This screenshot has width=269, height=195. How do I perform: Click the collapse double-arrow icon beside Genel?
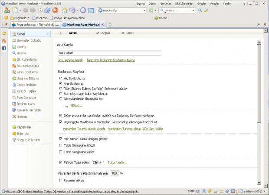61,33
